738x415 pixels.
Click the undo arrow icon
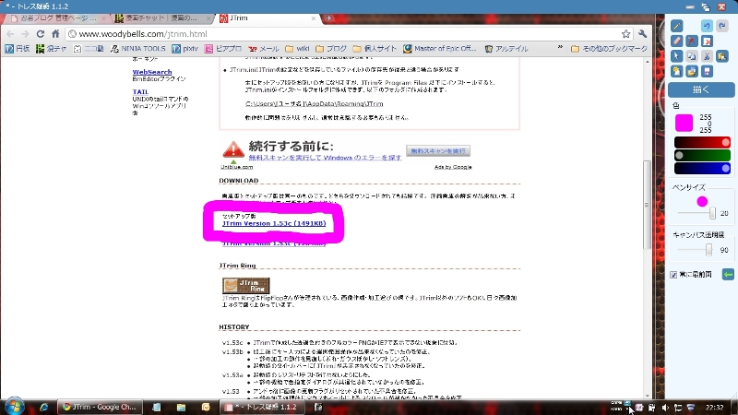click(707, 27)
